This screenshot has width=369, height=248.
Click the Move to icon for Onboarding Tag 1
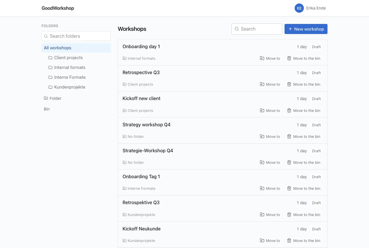262,188
